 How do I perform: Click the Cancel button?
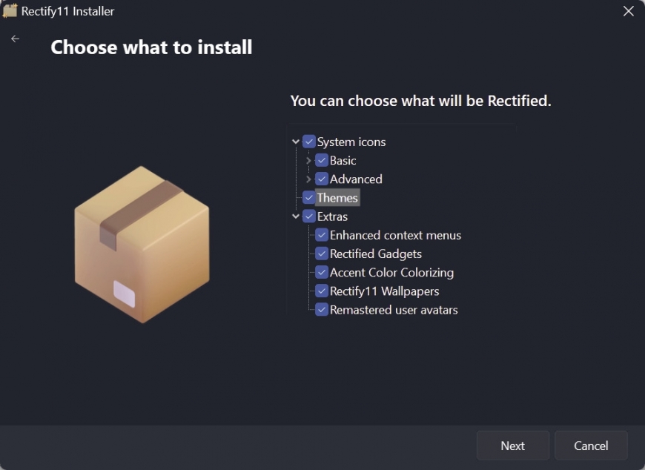tap(591, 446)
